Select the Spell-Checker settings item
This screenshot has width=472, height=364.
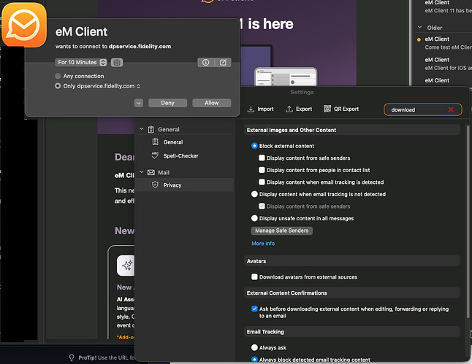point(180,156)
